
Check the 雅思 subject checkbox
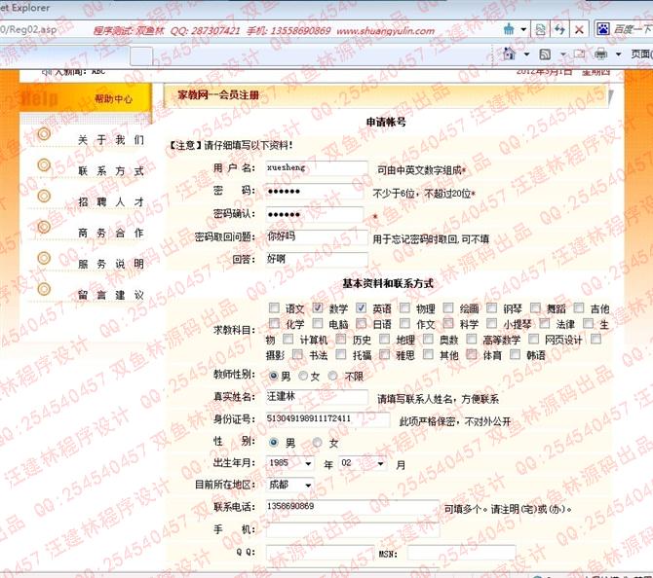coord(384,354)
